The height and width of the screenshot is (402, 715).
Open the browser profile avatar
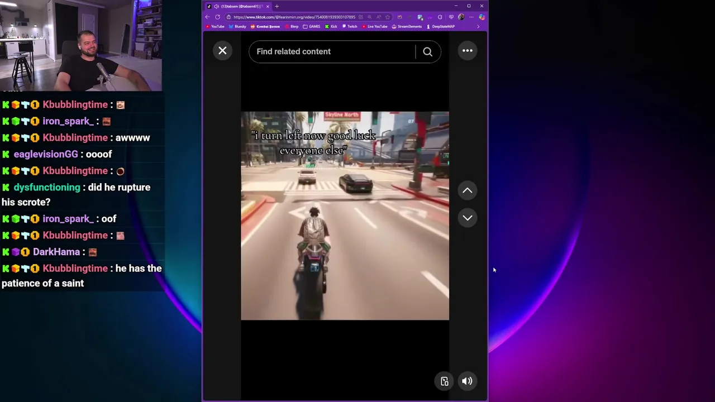click(461, 17)
